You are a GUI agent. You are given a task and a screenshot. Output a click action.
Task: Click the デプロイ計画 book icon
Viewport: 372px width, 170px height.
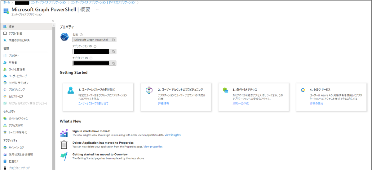tap(5, 33)
